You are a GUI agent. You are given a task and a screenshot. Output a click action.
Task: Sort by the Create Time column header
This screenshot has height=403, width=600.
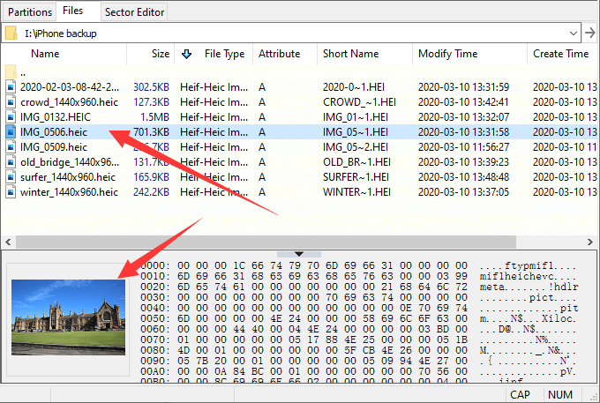click(560, 54)
